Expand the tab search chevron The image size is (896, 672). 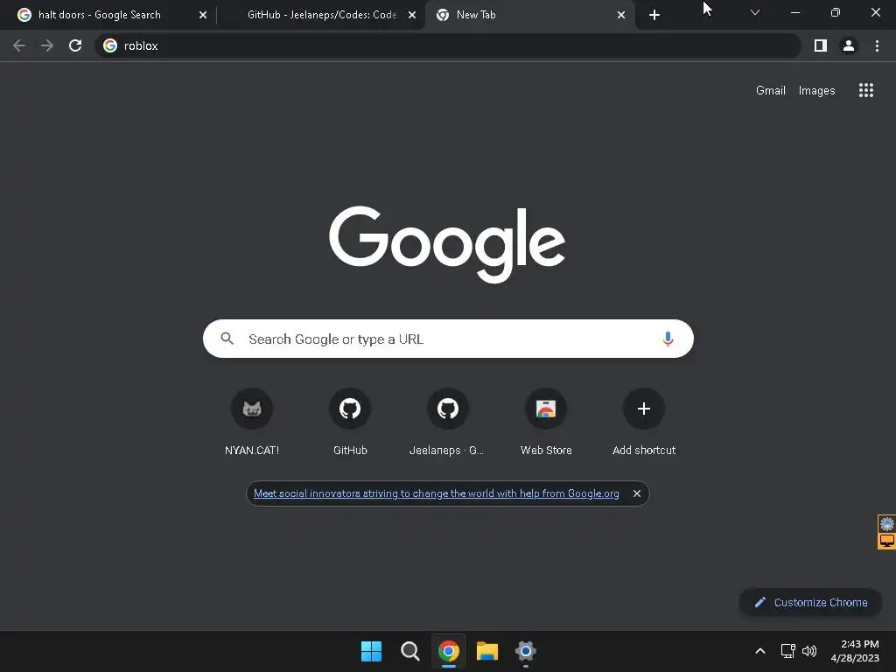[x=755, y=12]
